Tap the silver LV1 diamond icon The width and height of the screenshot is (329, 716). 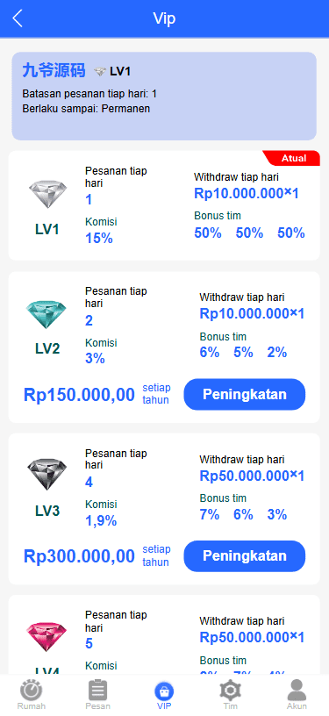[x=47, y=194]
